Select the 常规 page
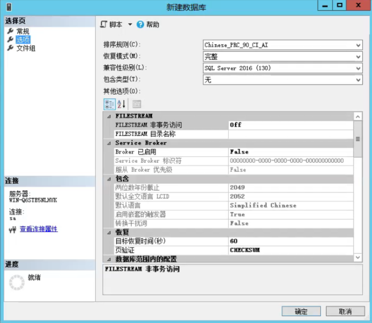372x323 pixels. pos(23,31)
